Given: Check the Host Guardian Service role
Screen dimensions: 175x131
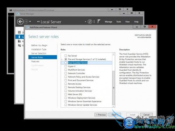Looking at the screenshot, I should pyautogui.click(x=66, y=63).
